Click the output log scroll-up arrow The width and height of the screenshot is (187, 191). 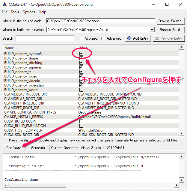point(182,157)
